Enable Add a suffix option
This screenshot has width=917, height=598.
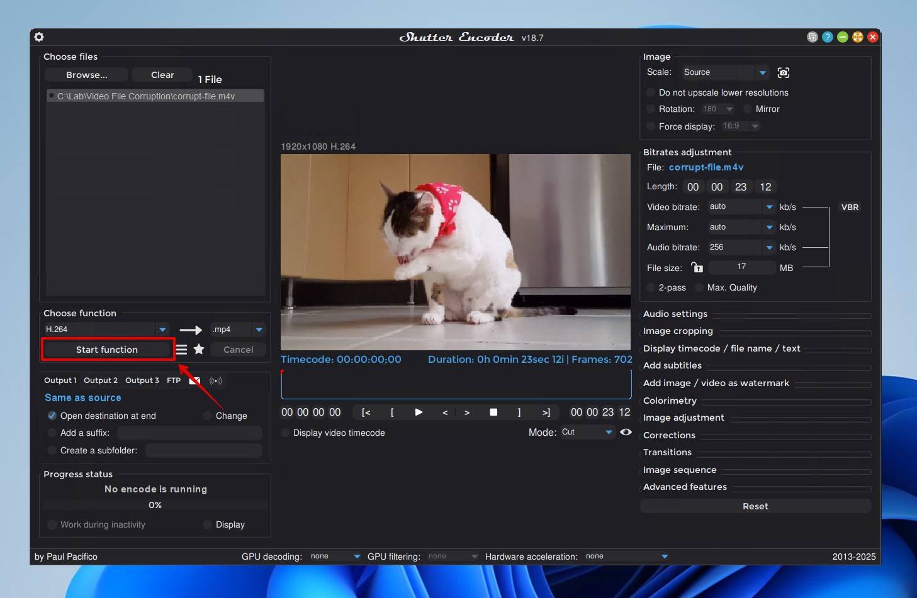[52, 433]
